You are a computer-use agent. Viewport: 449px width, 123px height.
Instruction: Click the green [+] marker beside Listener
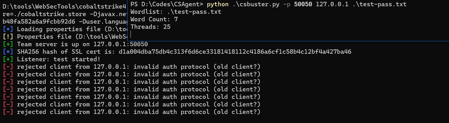[x=8, y=59]
